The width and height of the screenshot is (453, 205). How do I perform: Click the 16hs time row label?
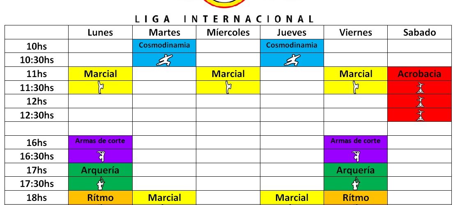(37, 142)
